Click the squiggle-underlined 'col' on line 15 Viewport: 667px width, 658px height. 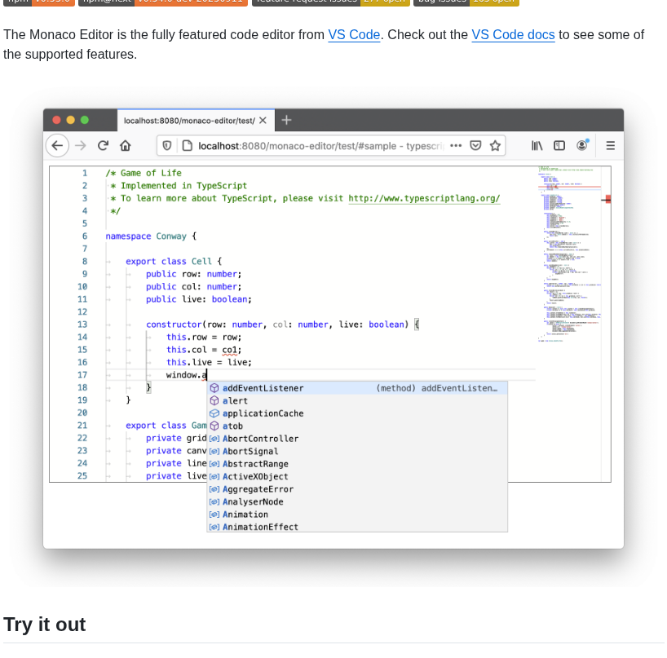tap(230, 350)
